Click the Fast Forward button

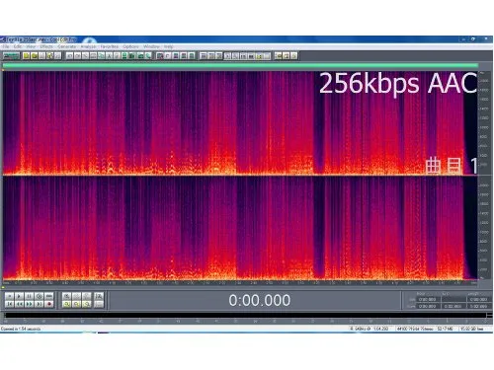(x=29, y=304)
